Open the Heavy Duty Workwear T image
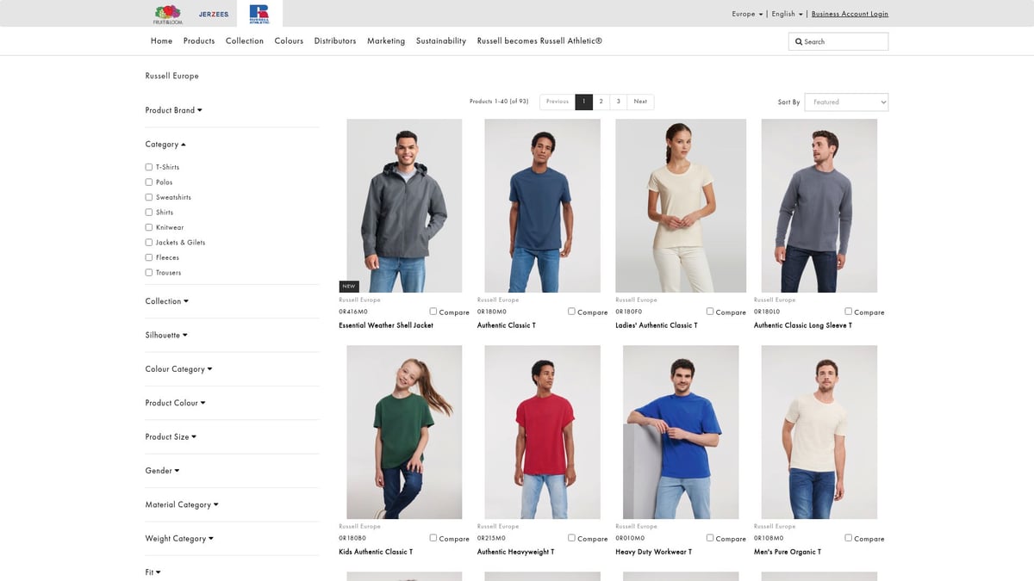 point(681,432)
